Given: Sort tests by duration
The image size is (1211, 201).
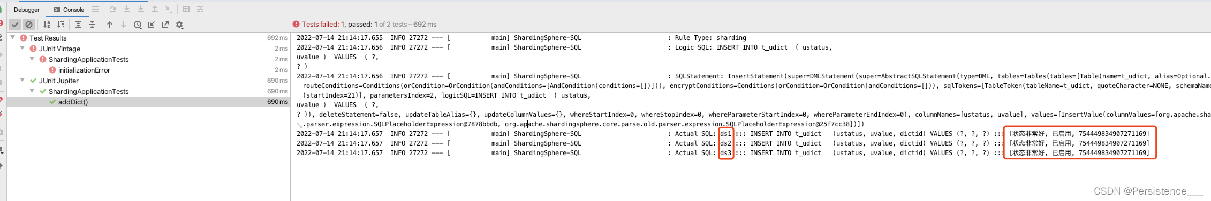Looking at the screenshot, I should [x=60, y=25].
